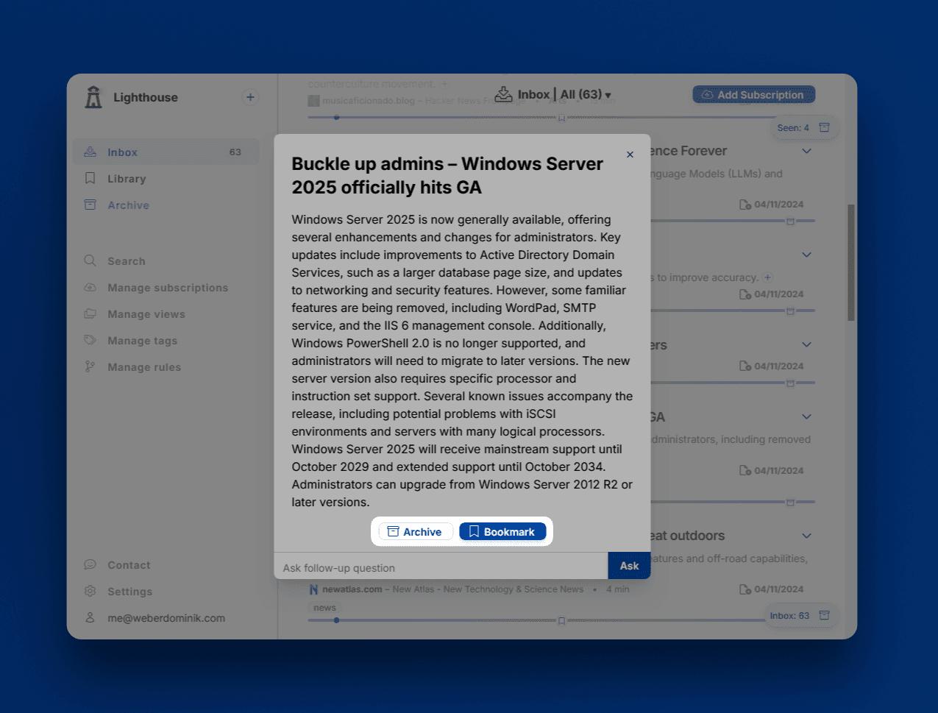Expand the article ending in 'GA'
This screenshot has width=938, height=713.
[806, 416]
